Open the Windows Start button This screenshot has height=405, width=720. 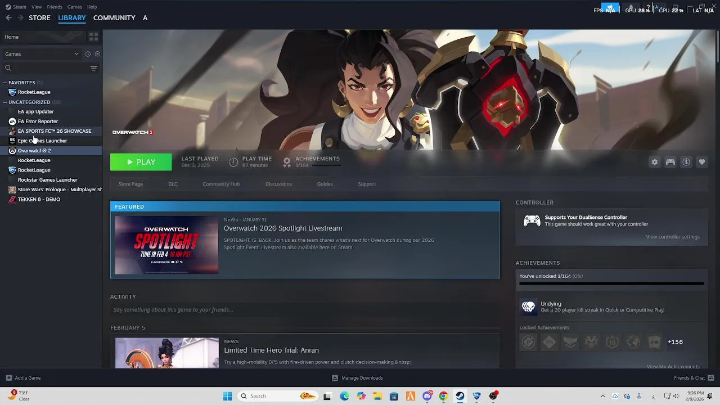(227, 396)
